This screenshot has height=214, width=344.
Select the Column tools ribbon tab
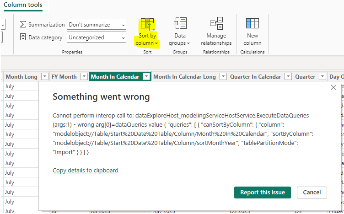coord(23,5)
